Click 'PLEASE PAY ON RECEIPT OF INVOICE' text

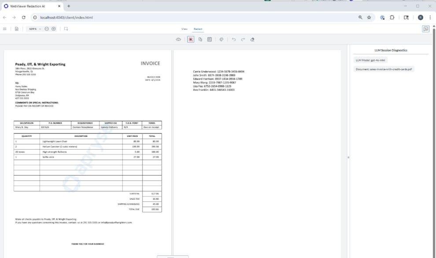point(34,106)
